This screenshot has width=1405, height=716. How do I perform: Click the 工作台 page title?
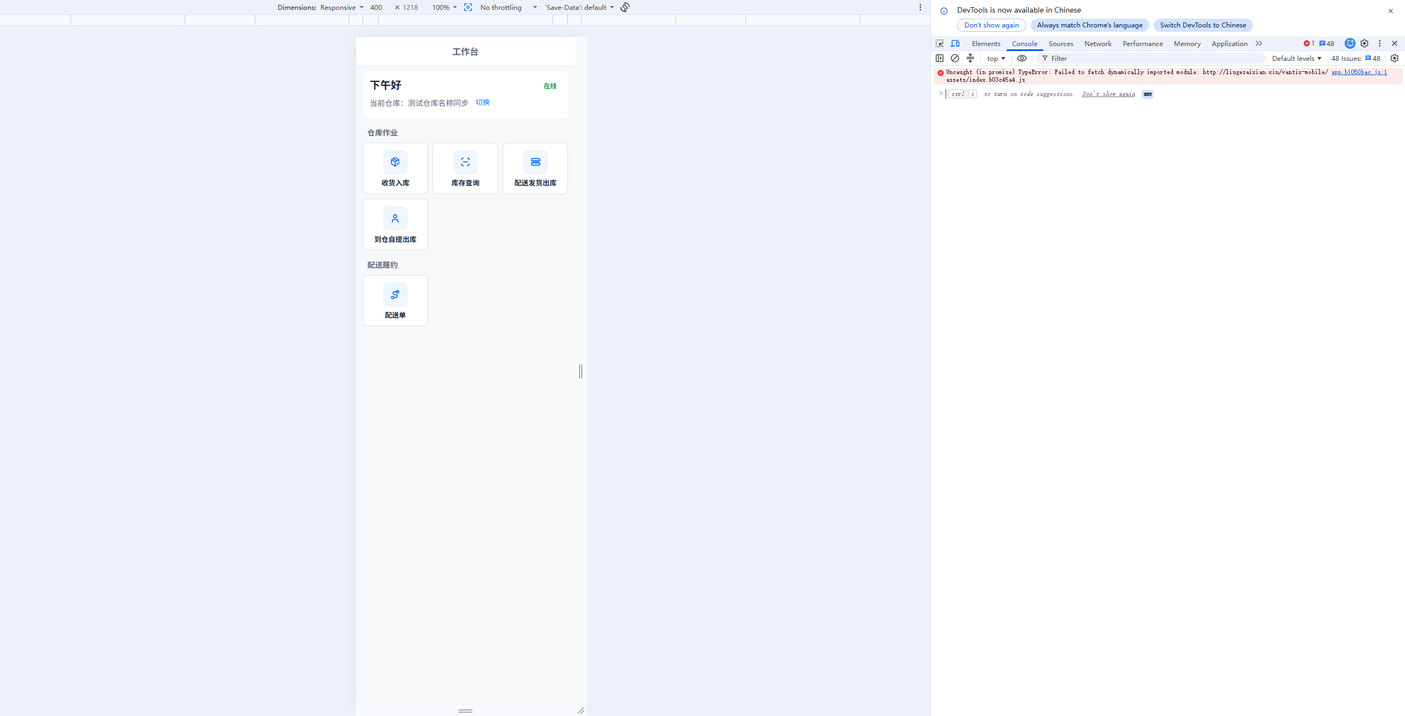point(465,52)
